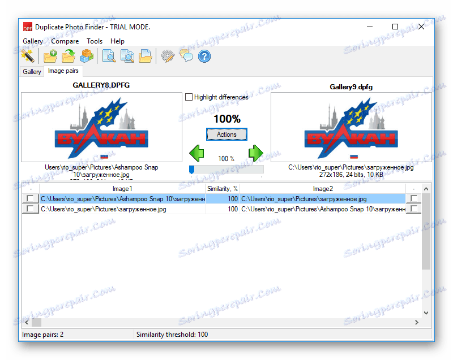Click the open gallery folder-arrow icon

(69, 56)
